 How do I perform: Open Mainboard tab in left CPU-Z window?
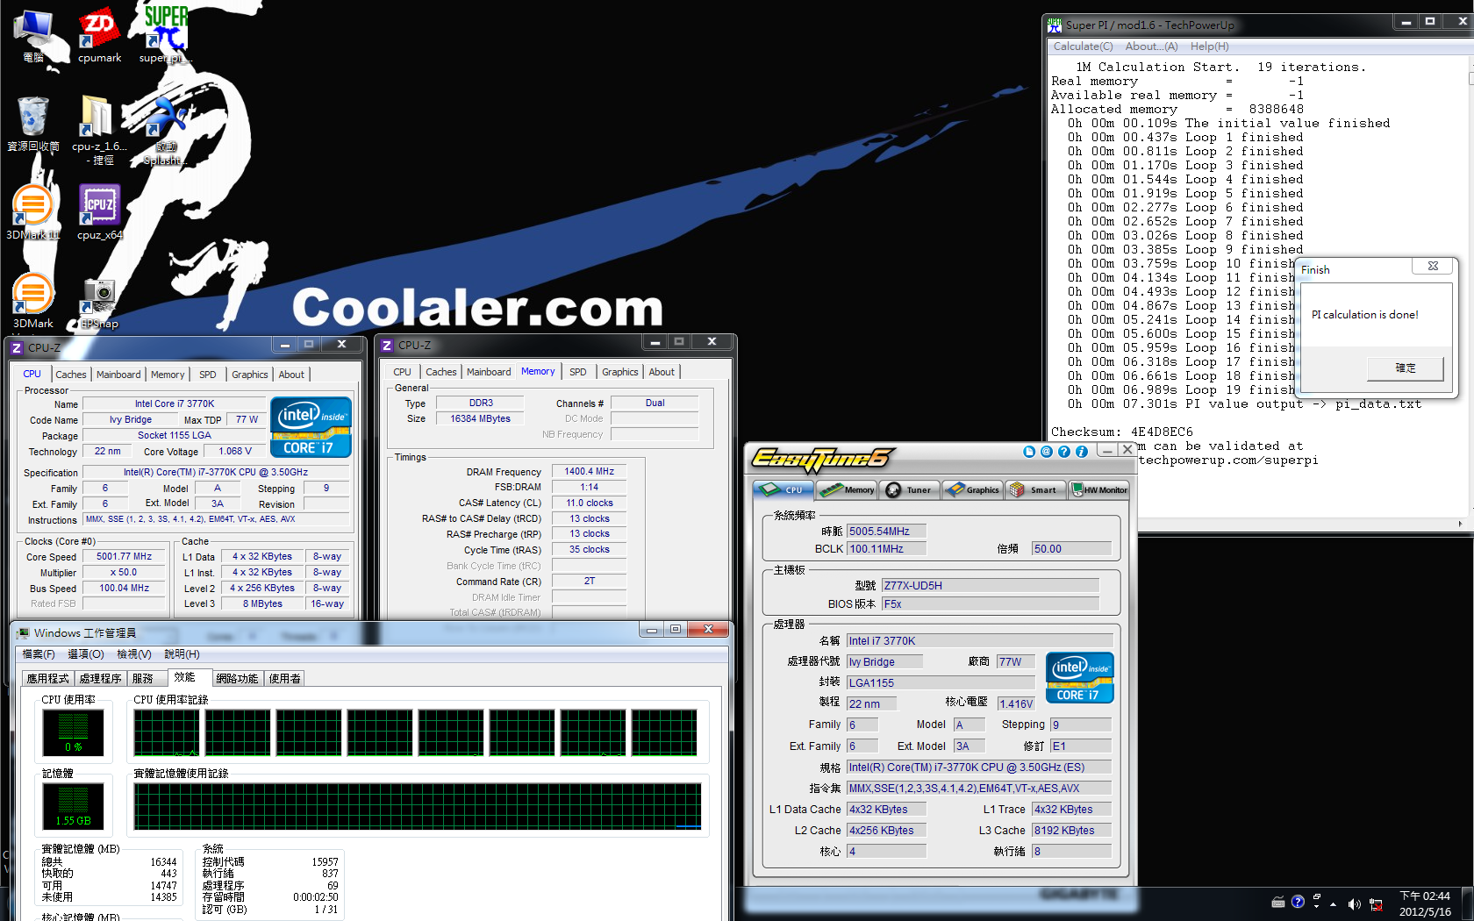118,375
